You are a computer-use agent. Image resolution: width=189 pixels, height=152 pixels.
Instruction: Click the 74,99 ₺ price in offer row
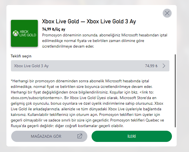coord(151,66)
